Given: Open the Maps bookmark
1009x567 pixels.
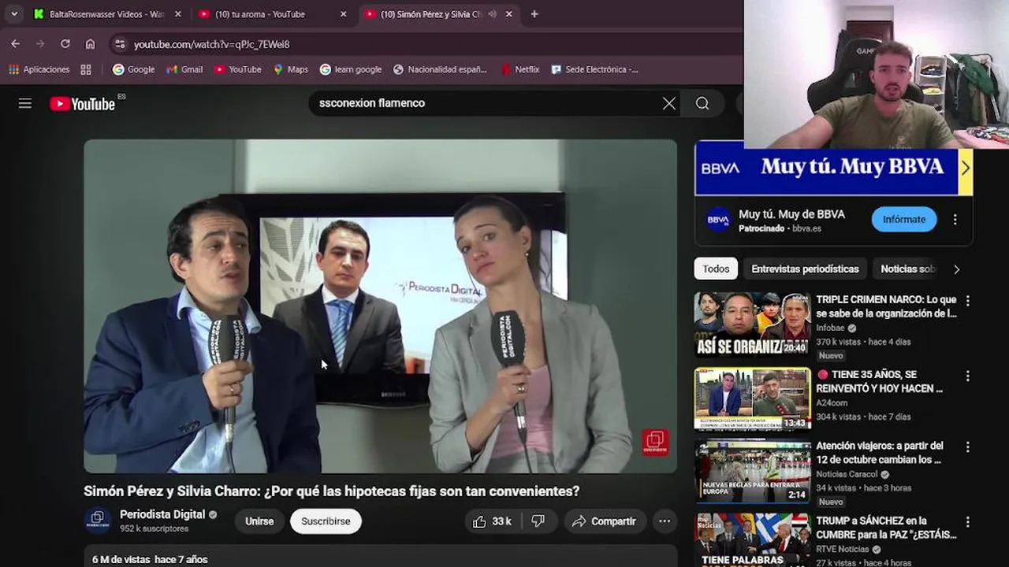Looking at the screenshot, I should [x=290, y=69].
